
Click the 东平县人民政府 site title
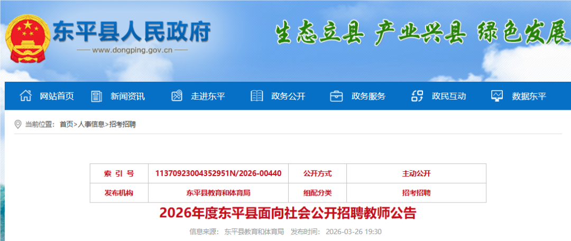click(132, 32)
